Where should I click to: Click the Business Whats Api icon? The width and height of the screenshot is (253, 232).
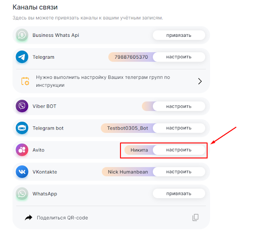point(22,35)
